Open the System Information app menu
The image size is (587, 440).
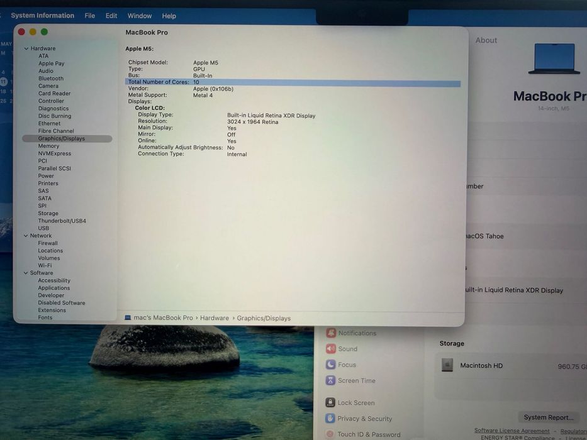point(42,15)
